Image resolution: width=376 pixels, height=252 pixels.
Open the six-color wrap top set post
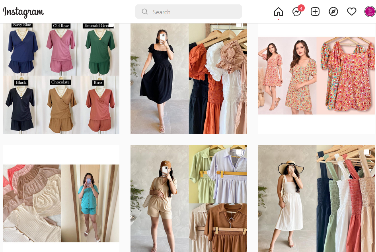(x=61, y=79)
